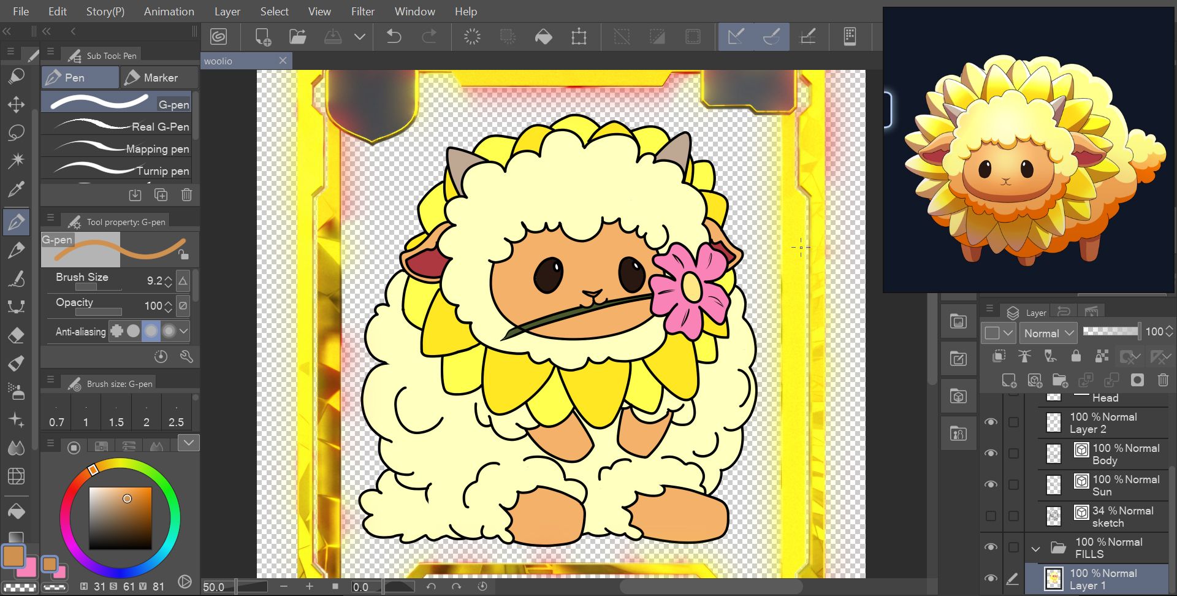Open the File menu
Image resolution: width=1177 pixels, height=596 pixels.
click(x=21, y=11)
